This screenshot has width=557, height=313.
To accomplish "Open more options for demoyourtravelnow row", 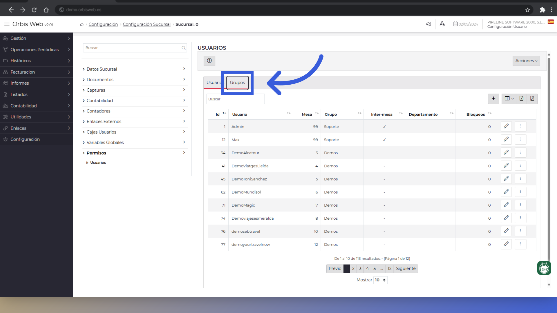I will click(x=520, y=244).
